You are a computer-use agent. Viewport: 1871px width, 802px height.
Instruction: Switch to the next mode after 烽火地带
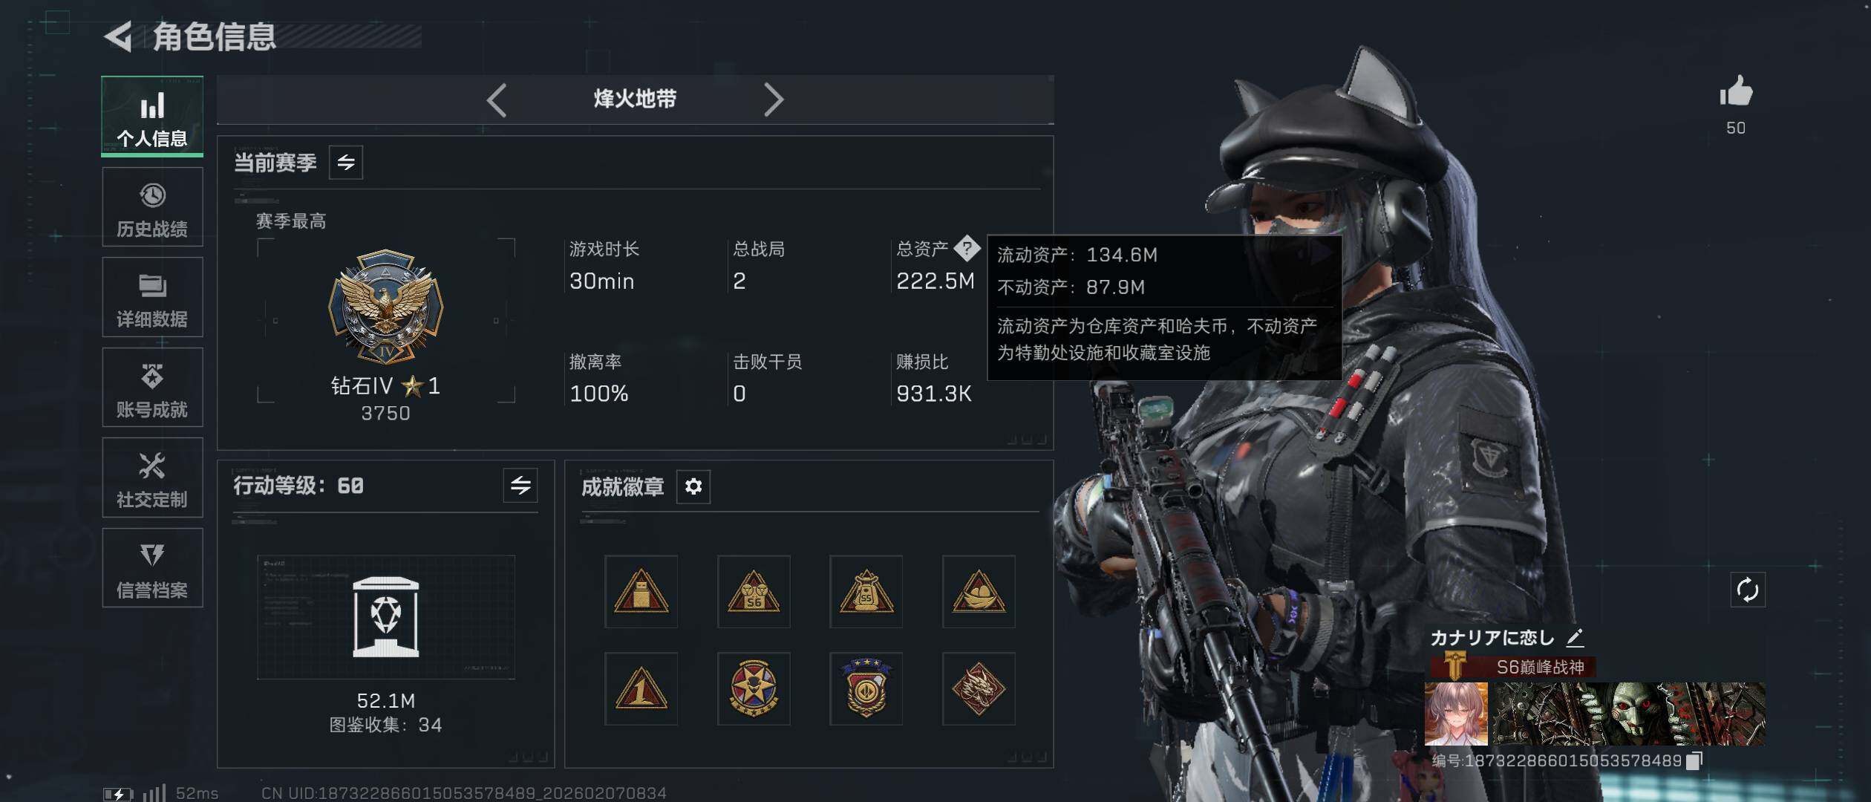pyautogui.click(x=774, y=100)
